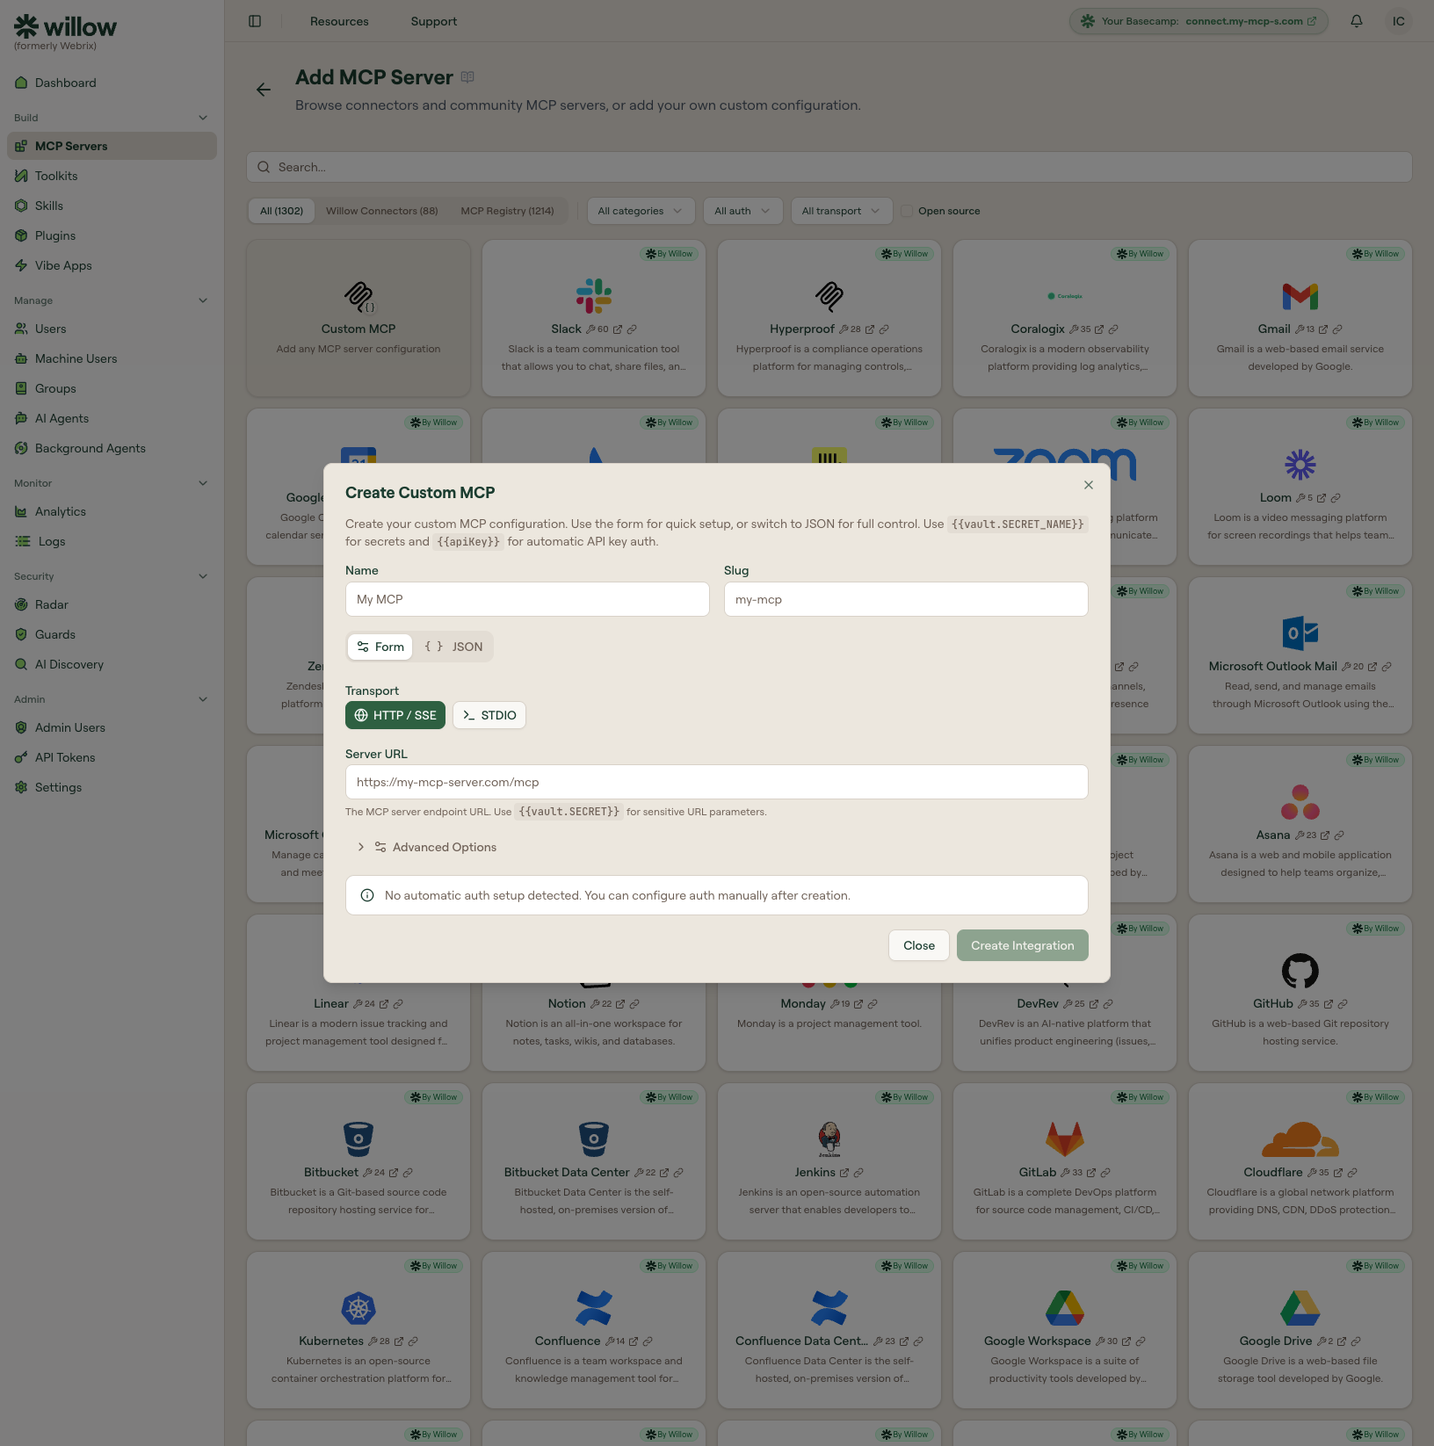Click the Jenkins logo
Viewport: 1434px width, 1446px height.
point(829,1139)
